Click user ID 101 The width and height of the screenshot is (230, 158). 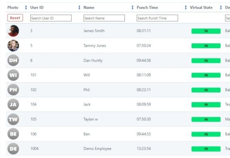coord(33,75)
